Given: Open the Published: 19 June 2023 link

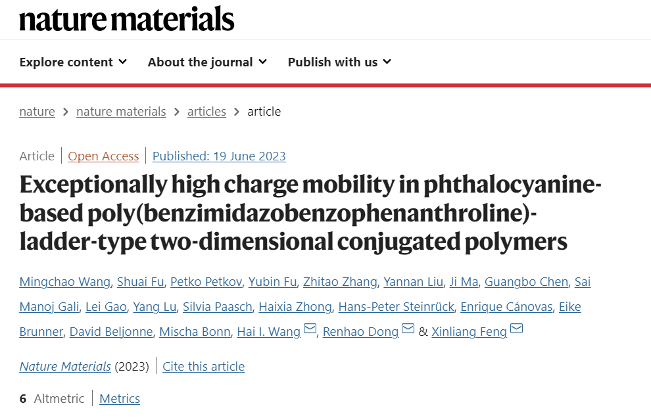Looking at the screenshot, I should click(219, 156).
